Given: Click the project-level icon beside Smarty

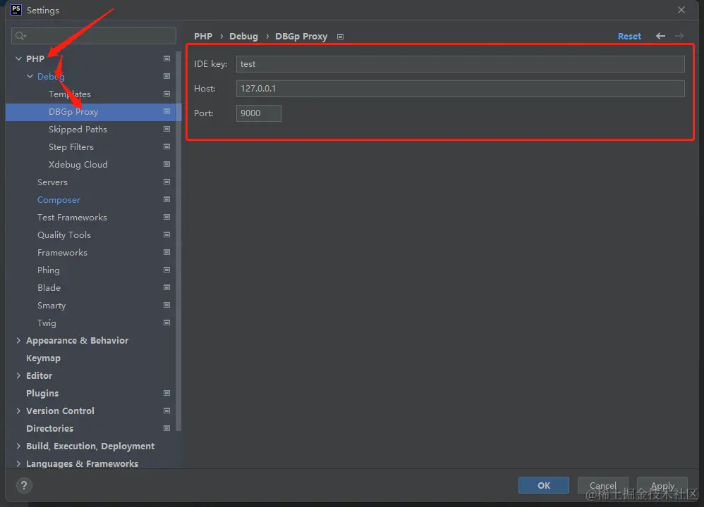Looking at the screenshot, I should click(x=166, y=306).
